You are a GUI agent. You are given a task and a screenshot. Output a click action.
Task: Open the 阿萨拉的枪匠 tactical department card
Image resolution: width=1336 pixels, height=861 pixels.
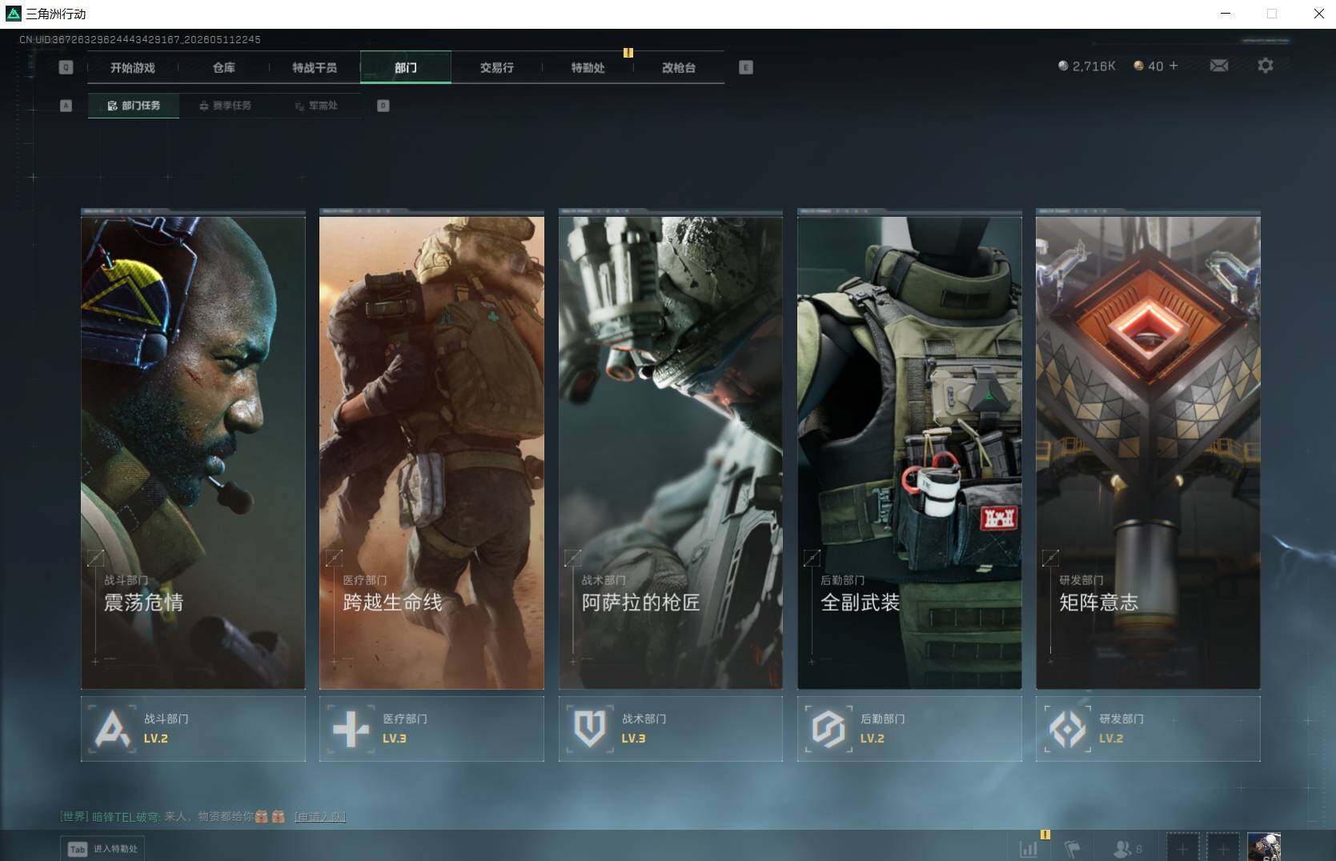671,452
